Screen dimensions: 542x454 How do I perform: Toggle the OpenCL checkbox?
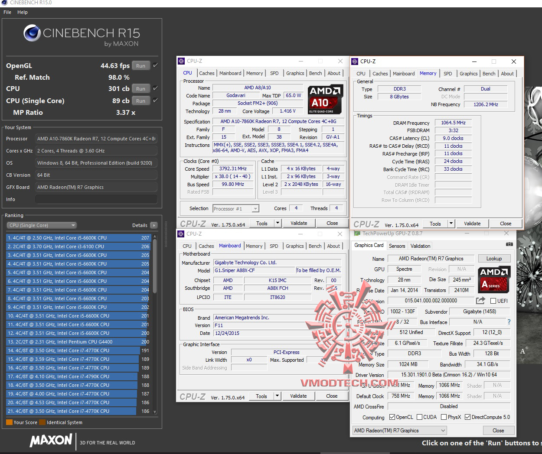[x=392, y=417]
